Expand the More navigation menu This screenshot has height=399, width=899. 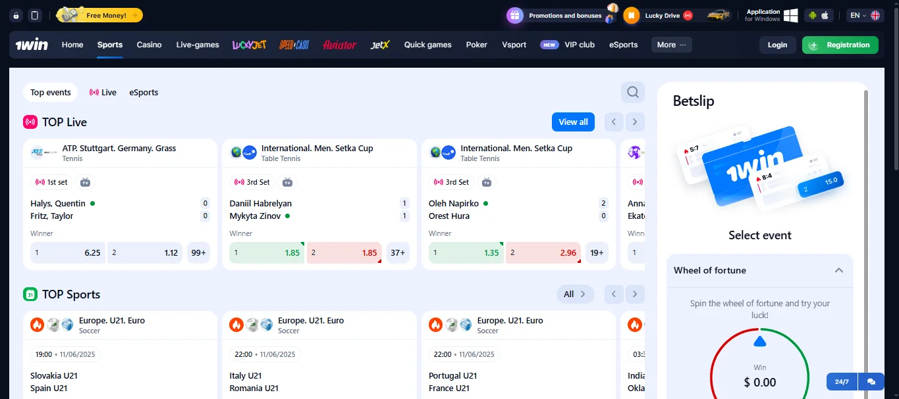point(670,45)
